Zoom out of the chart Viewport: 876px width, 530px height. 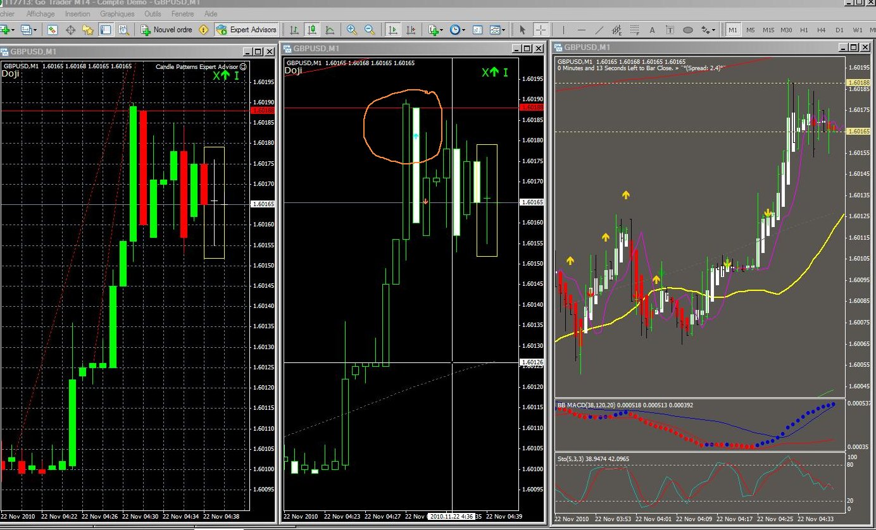(x=370, y=30)
